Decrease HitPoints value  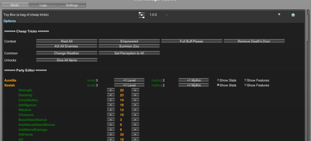tap(111, 135)
